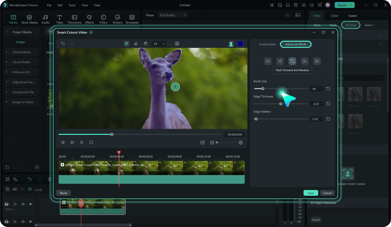This screenshot has width=391, height=227.
Task: Expand the Cloud Media item
Action: point(7,62)
